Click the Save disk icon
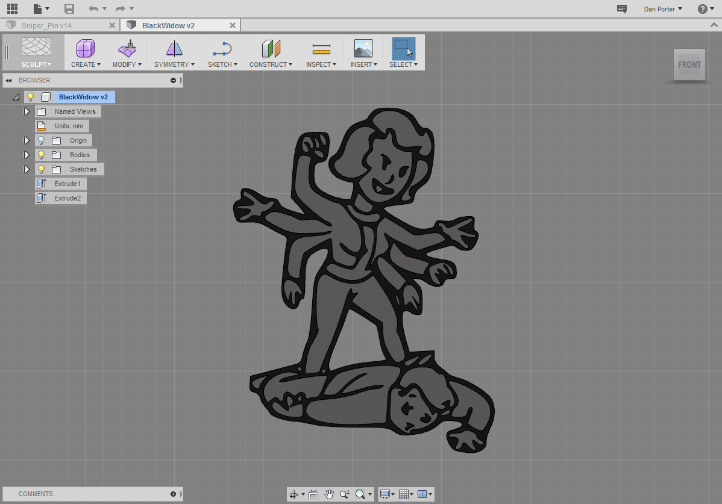 click(69, 9)
